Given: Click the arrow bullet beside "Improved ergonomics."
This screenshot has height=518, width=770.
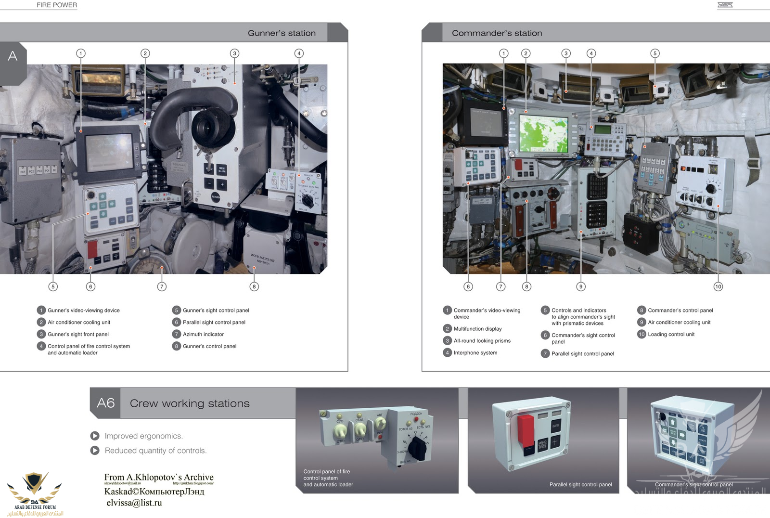Looking at the screenshot, I should (x=95, y=436).
